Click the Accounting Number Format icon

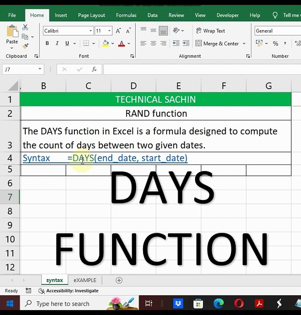(x=259, y=43)
